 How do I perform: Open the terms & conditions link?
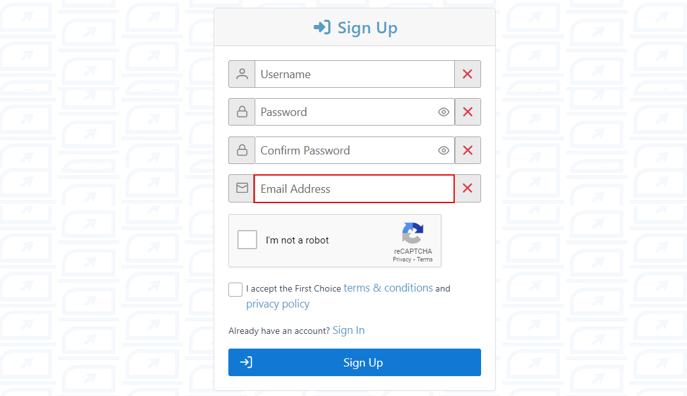(x=388, y=288)
